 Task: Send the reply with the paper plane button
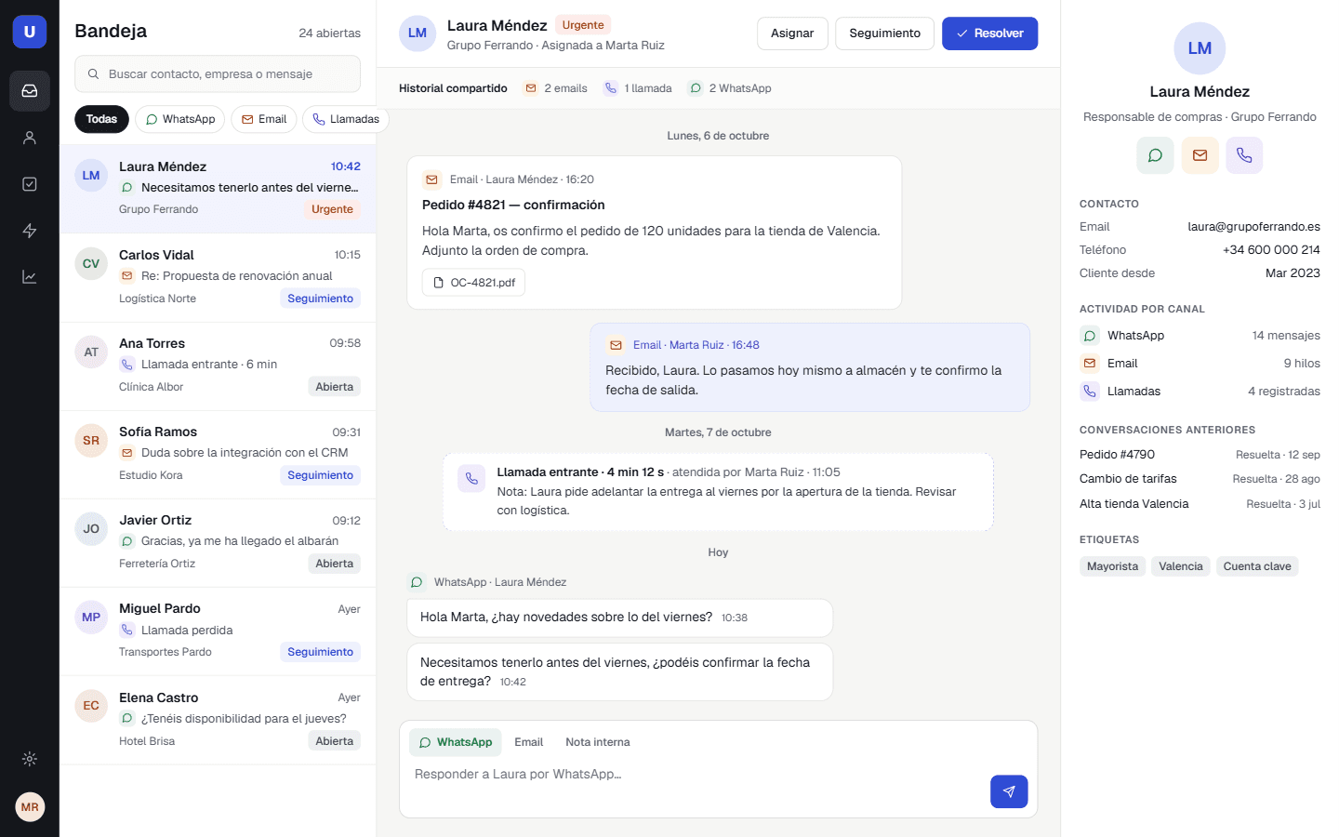1009,791
